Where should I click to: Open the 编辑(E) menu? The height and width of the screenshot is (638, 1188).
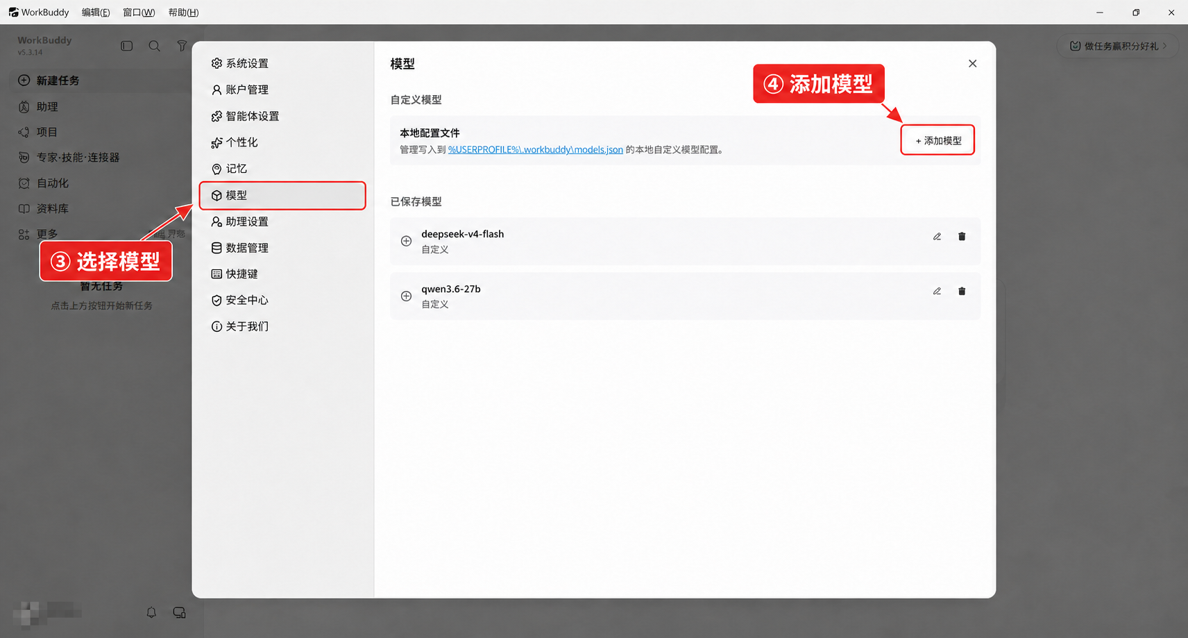(96, 12)
